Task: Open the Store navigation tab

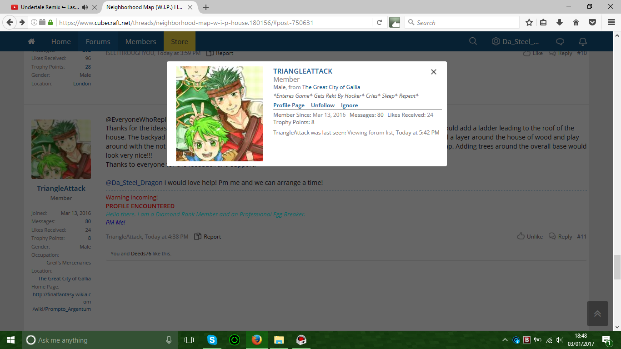Action: (x=180, y=41)
